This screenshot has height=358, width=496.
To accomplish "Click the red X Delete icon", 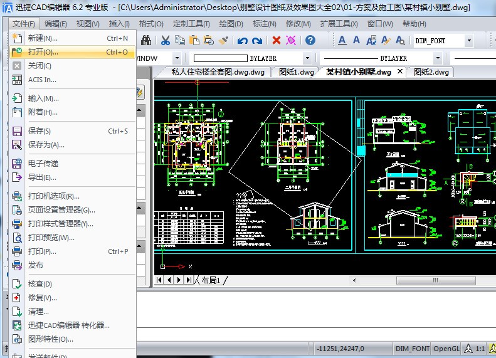I will (277, 41).
